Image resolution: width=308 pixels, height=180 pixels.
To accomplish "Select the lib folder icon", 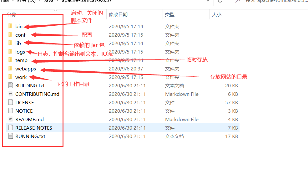I will click(11, 43).
